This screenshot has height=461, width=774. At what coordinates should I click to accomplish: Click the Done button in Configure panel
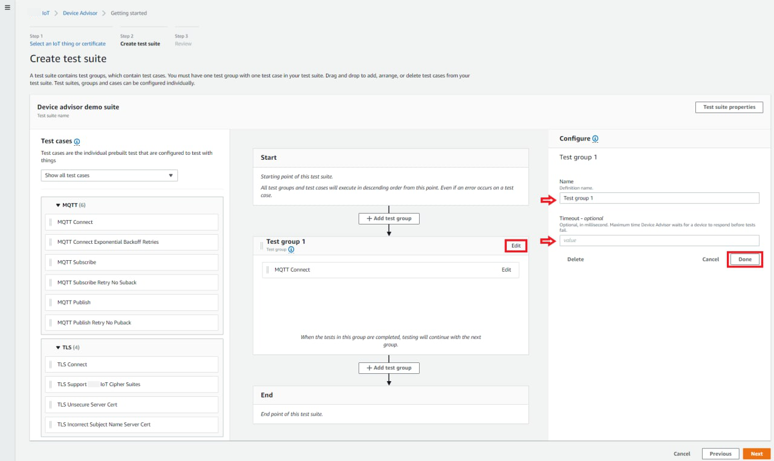[744, 259]
